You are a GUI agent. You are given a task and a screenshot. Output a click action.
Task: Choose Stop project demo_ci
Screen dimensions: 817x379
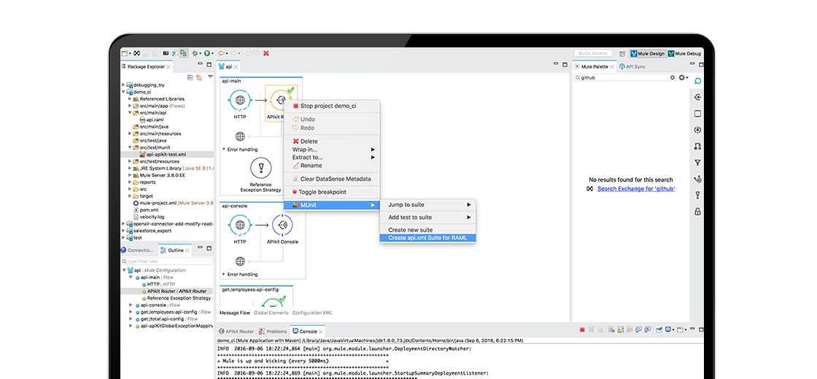332,106
